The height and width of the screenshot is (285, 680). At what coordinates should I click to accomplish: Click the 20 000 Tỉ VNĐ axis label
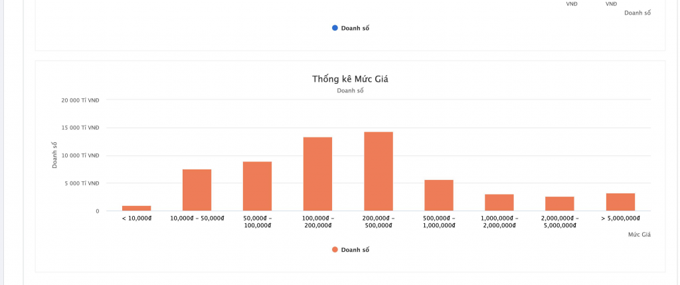pos(80,100)
